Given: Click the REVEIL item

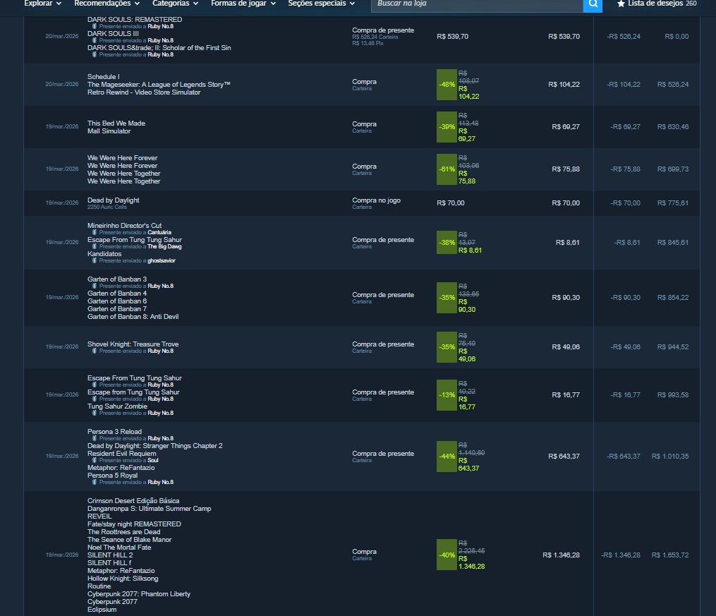Looking at the screenshot, I should click(x=99, y=517).
